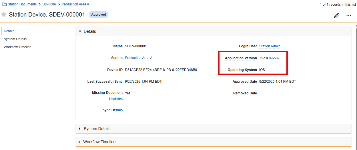Viewport: 357px width, 150px height.
Task: Click the Missing Document Updates label
Action: click(107, 96)
